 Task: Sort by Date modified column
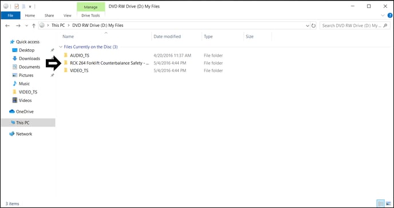(x=167, y=37)
